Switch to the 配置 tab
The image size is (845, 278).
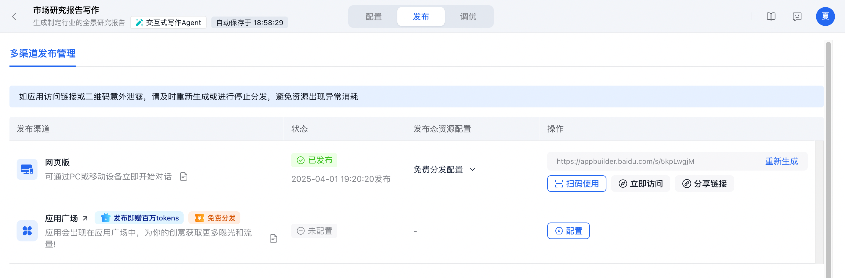[x=373, y=16]
